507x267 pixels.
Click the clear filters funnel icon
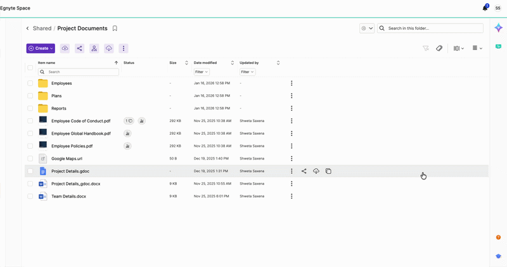[425, 49]
